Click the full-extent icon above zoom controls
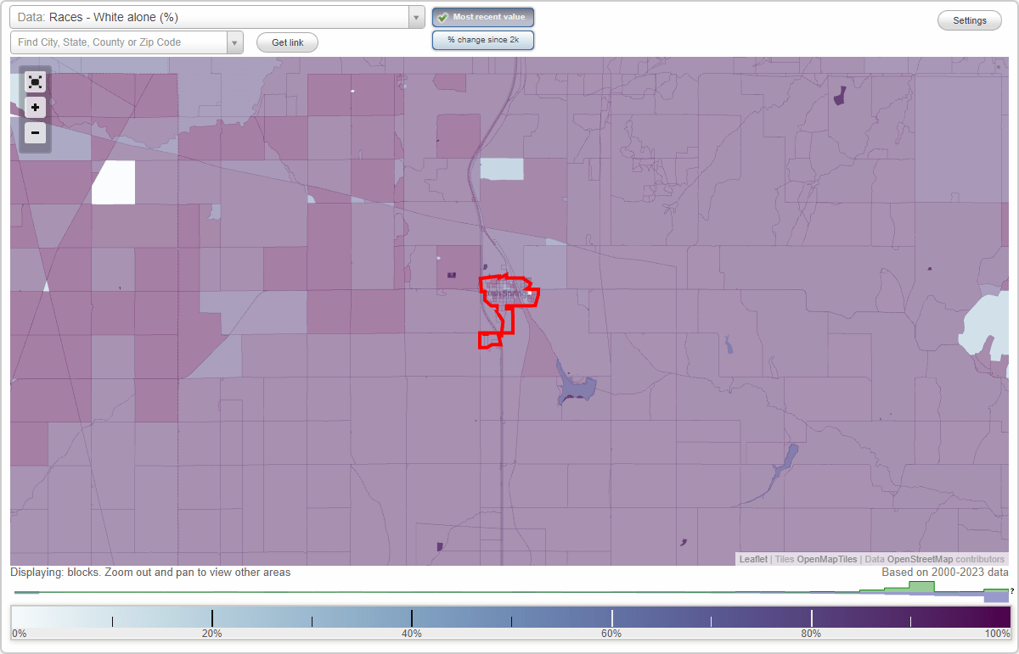Viewport: 1019px width, 654px height. coord(35,81)
